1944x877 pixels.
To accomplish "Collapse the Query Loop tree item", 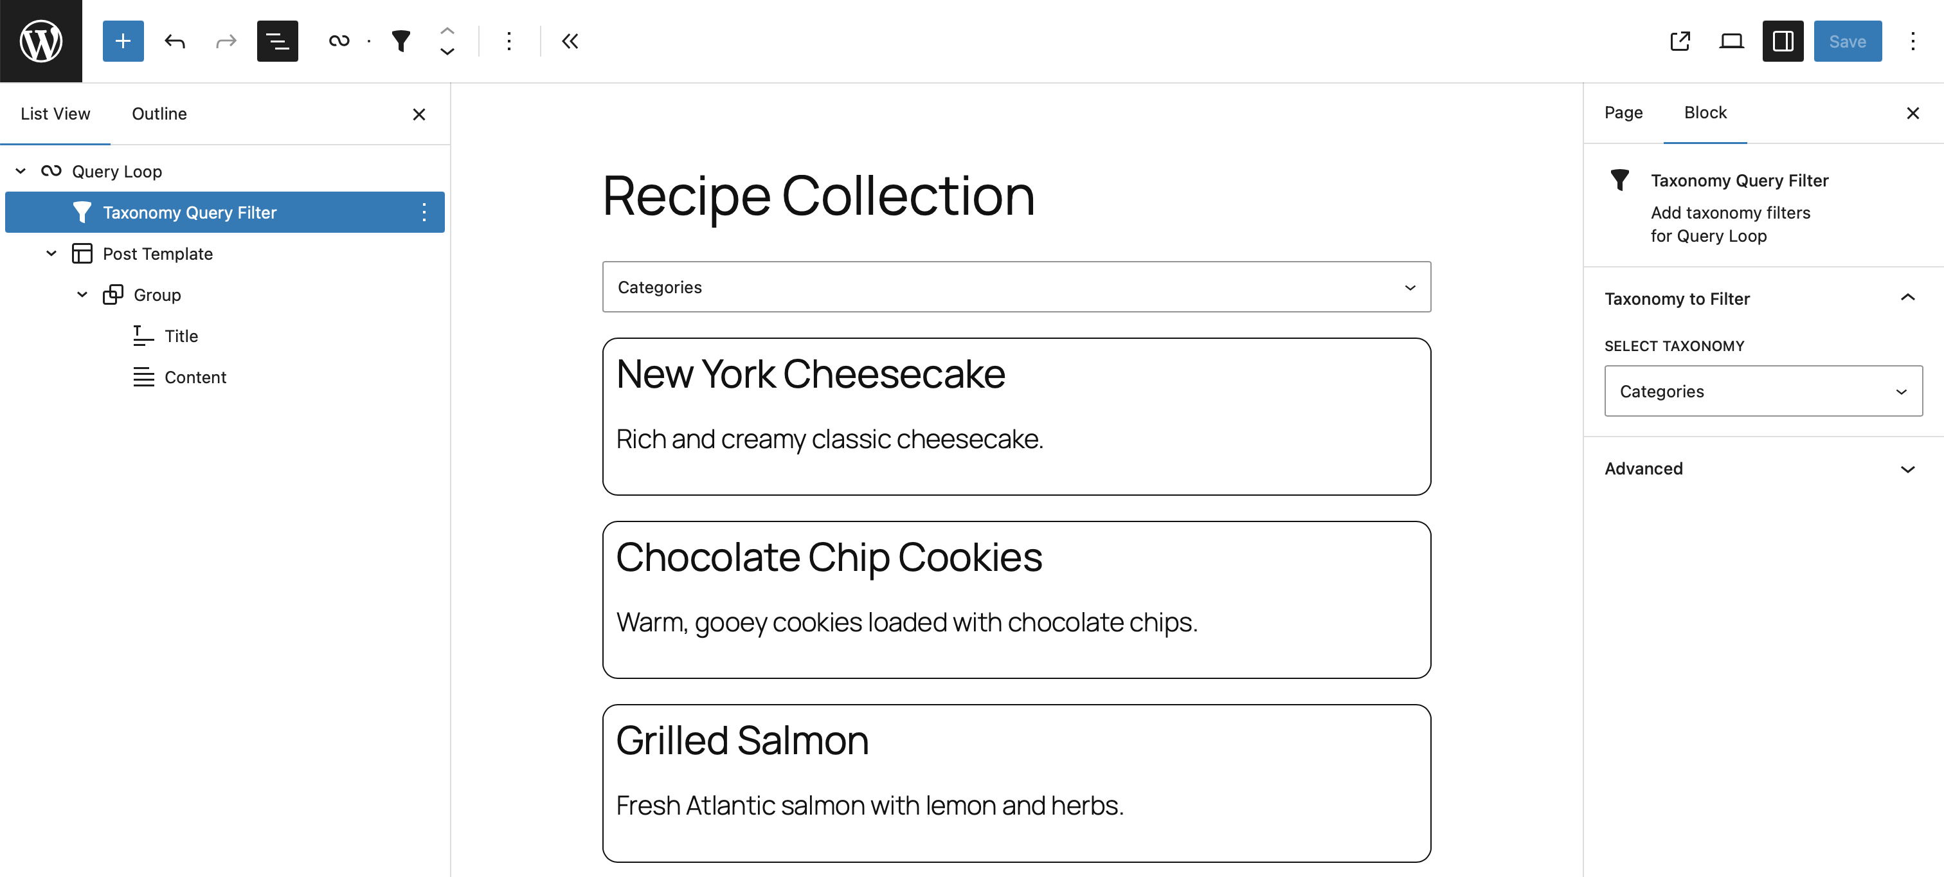I will pos(21,171).
